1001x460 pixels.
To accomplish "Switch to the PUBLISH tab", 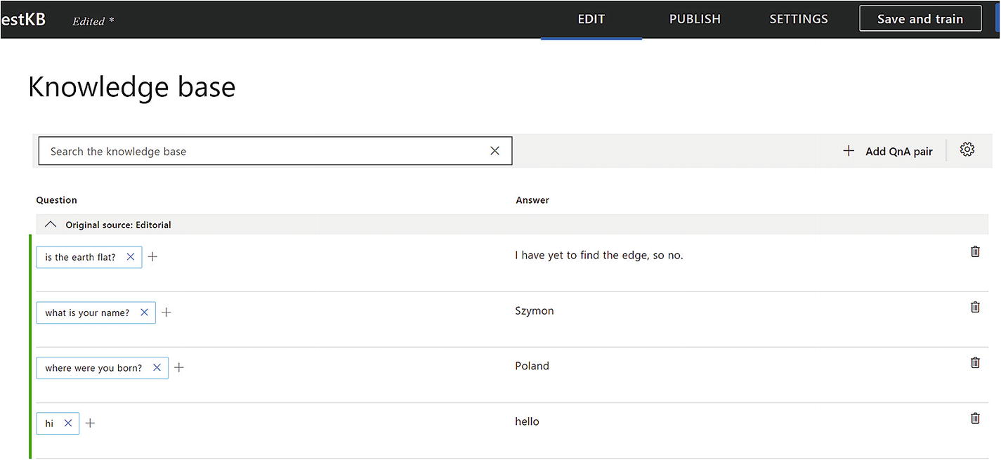I will point(695,20).
